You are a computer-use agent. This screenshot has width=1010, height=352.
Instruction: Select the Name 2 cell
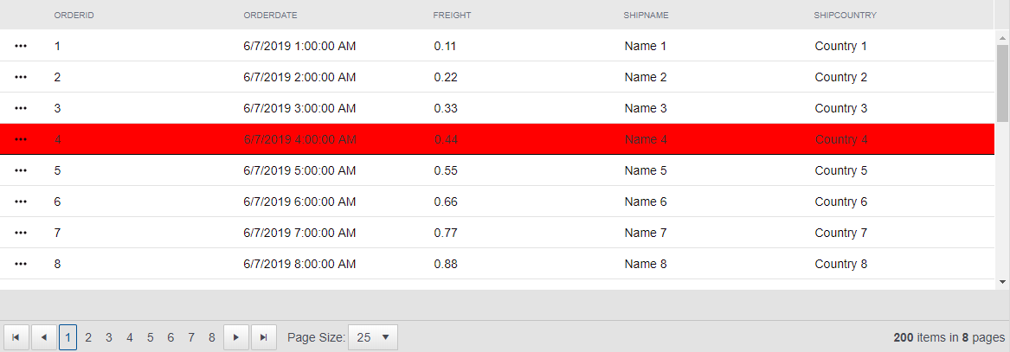[646, 77]
